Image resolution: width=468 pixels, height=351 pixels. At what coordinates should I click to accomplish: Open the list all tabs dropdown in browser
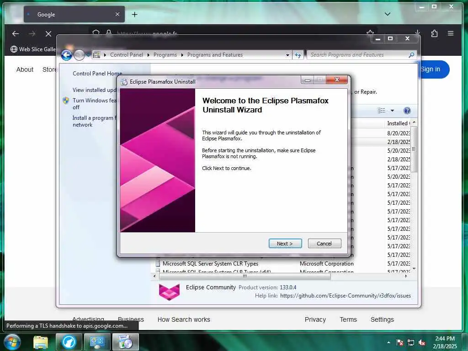tap(388, 14)
